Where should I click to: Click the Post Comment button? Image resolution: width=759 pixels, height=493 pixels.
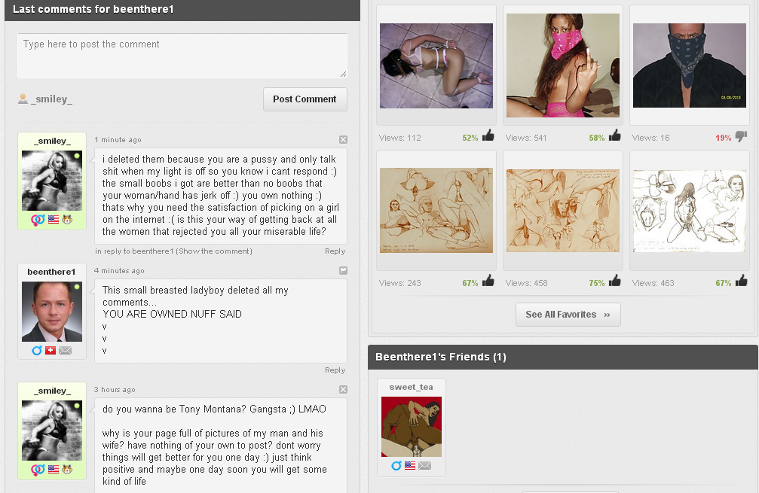[305, 99]
